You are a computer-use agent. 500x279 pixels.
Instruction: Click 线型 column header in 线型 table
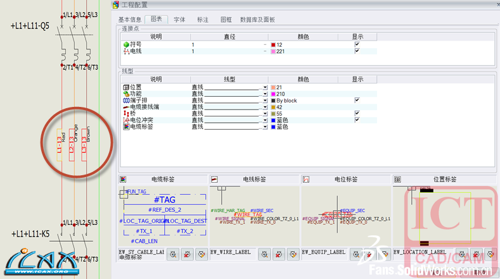(x=229, y=79)
